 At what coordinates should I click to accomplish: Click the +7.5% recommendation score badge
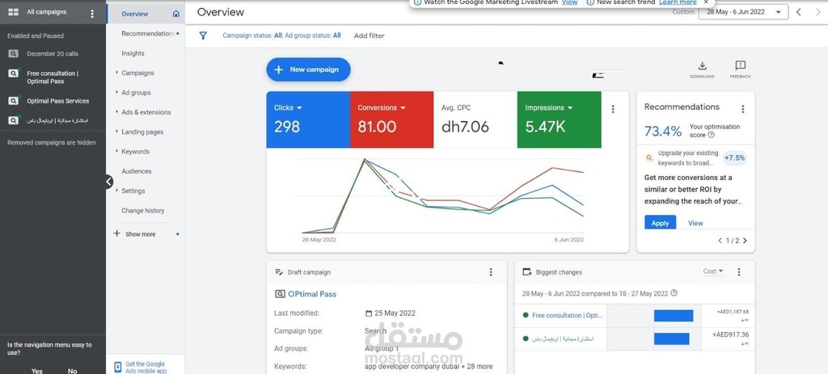(734, 158)
